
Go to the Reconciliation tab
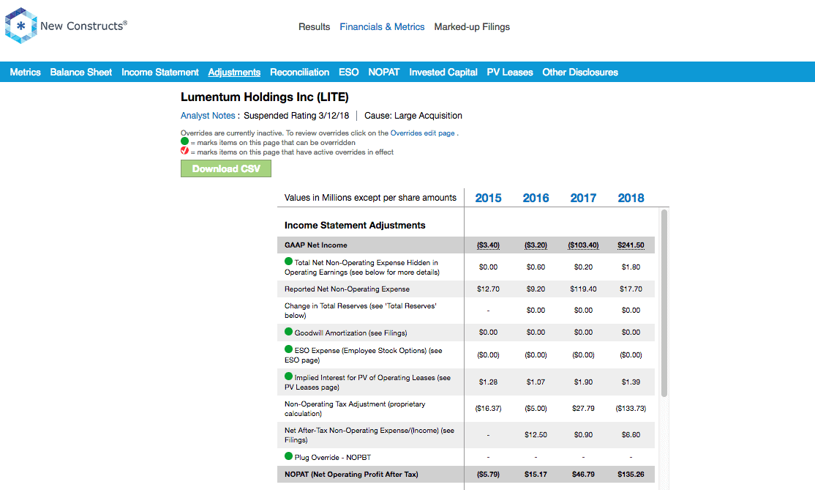coord(299,73)
